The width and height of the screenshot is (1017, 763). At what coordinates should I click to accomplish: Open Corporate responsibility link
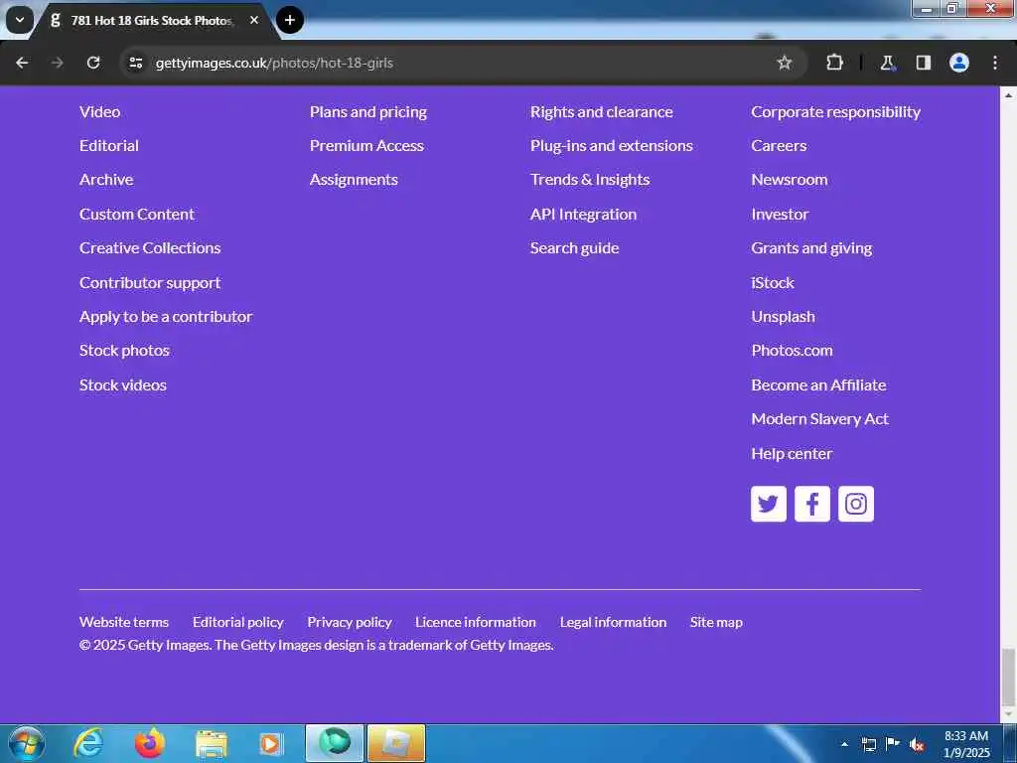point(835,111)
